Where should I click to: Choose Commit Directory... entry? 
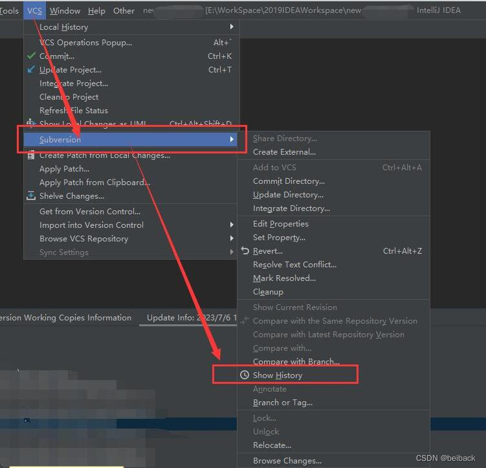(x=333, y=181)
